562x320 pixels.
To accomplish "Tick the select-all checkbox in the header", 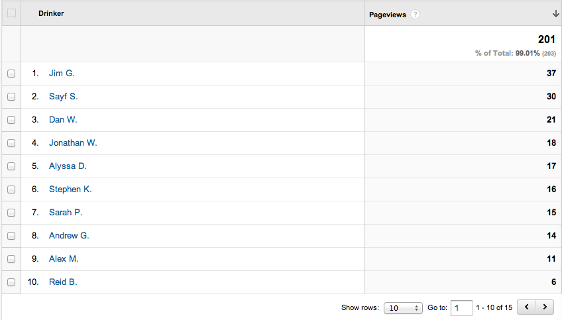I will (11, 13).
